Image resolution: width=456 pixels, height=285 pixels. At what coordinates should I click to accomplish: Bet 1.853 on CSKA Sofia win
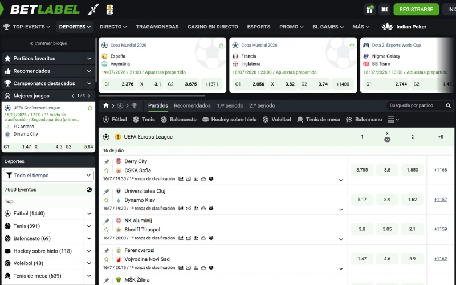412,170
